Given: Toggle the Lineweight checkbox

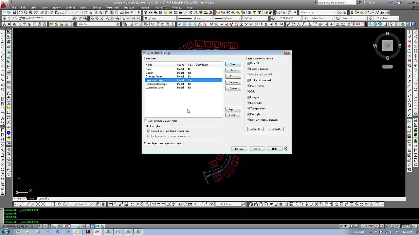Looking at the screenshot, I should [x=248, y=103].
